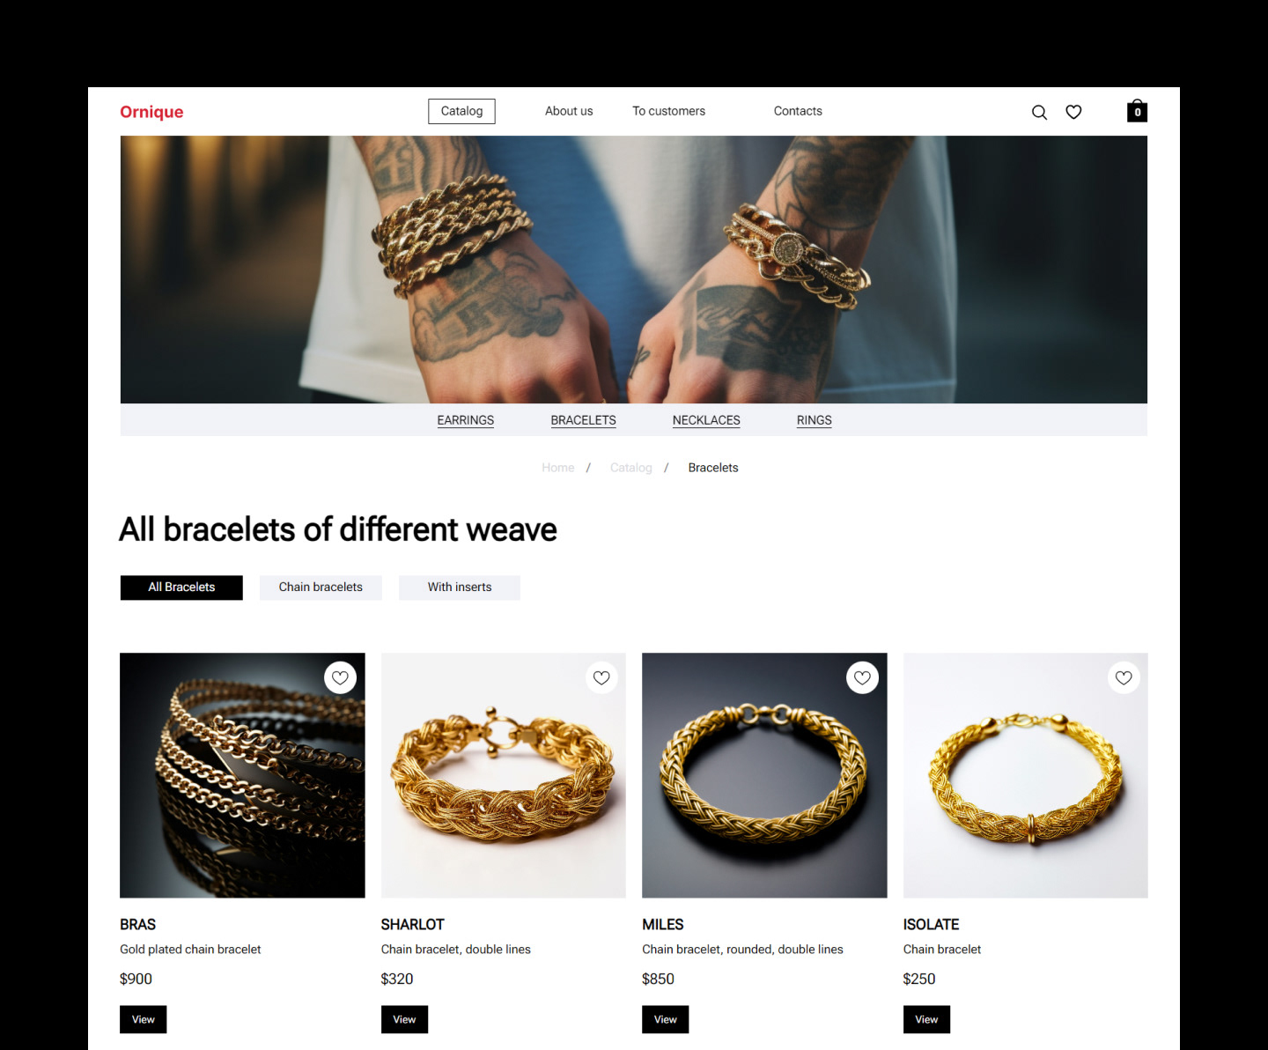Add BRAS bracelet to favorites

(340, 677)
